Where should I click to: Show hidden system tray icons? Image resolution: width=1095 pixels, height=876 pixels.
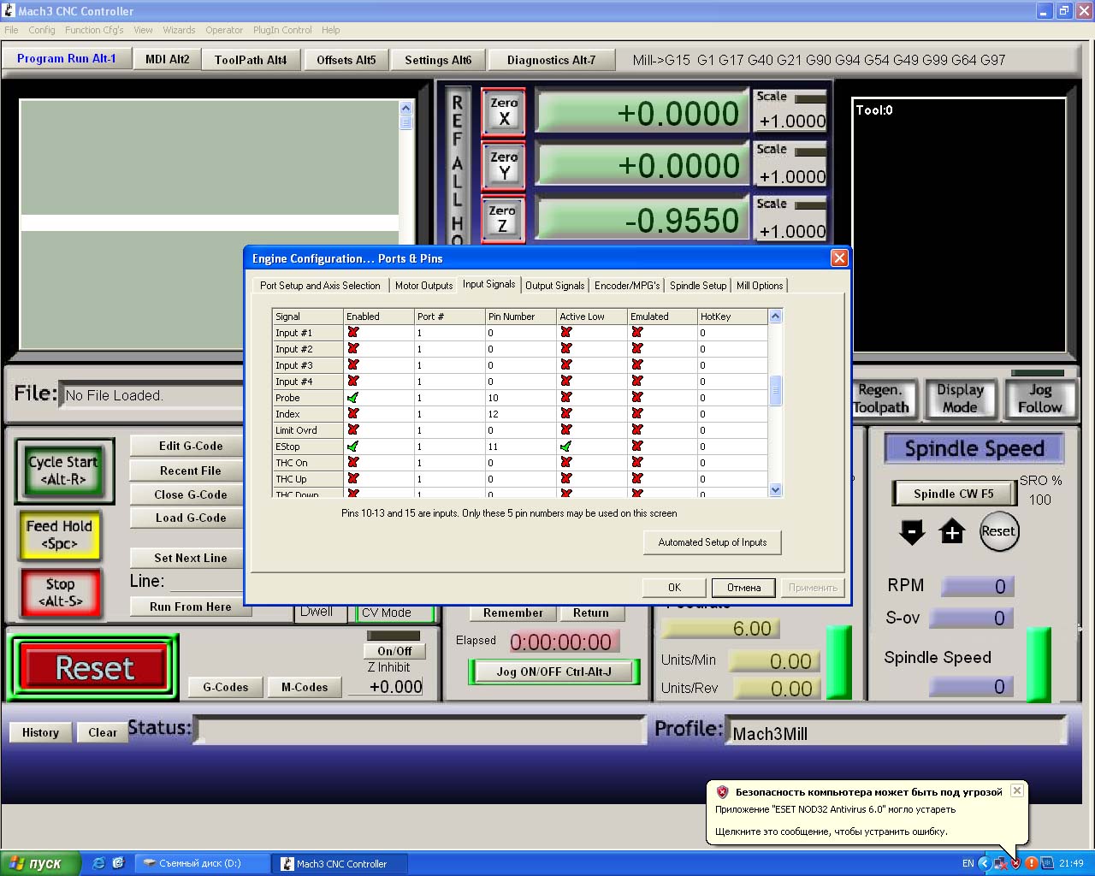pyautogui.click(x=984, y=863)
